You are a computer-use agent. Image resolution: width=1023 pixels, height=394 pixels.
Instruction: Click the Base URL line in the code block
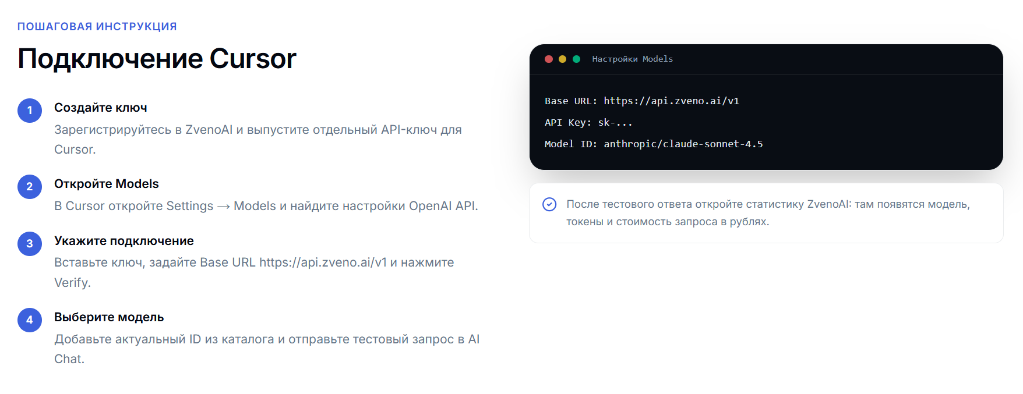point(642,101)
